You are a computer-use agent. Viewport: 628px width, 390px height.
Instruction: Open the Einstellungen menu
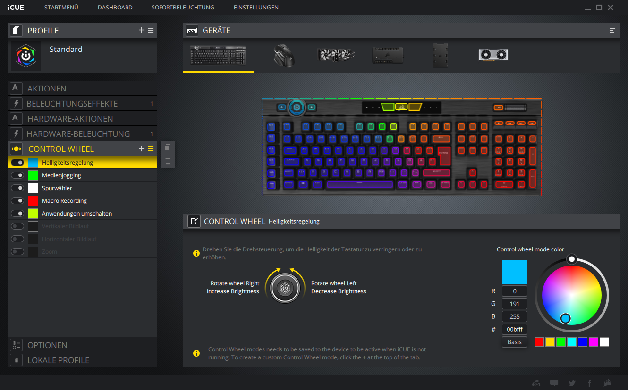click(256, 8)
